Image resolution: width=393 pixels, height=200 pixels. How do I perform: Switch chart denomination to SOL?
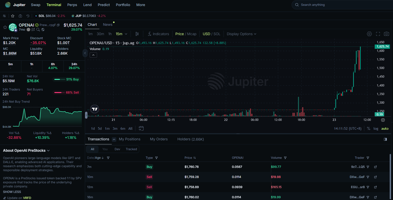point(217,34)
